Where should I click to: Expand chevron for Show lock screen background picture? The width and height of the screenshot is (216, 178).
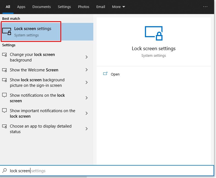[x=86, y=83]
